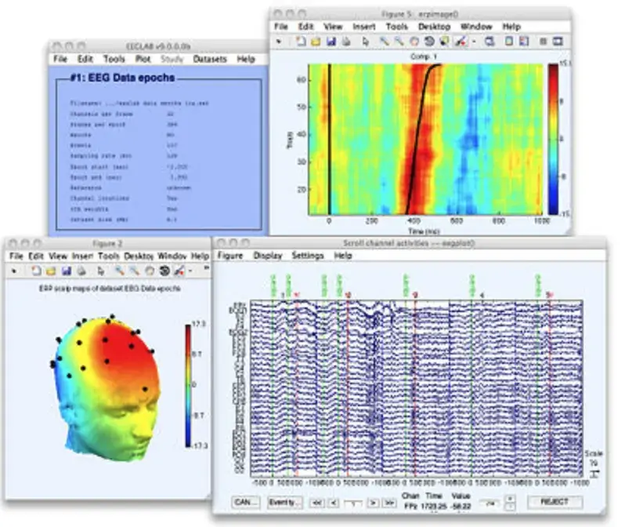Select Data Cursor tool in Figure 5 toolbar
This screenshot has width=625, height=527.
coord(444,41)
